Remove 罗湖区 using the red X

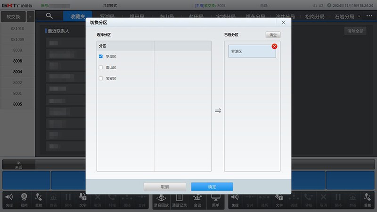pos(274,46)
